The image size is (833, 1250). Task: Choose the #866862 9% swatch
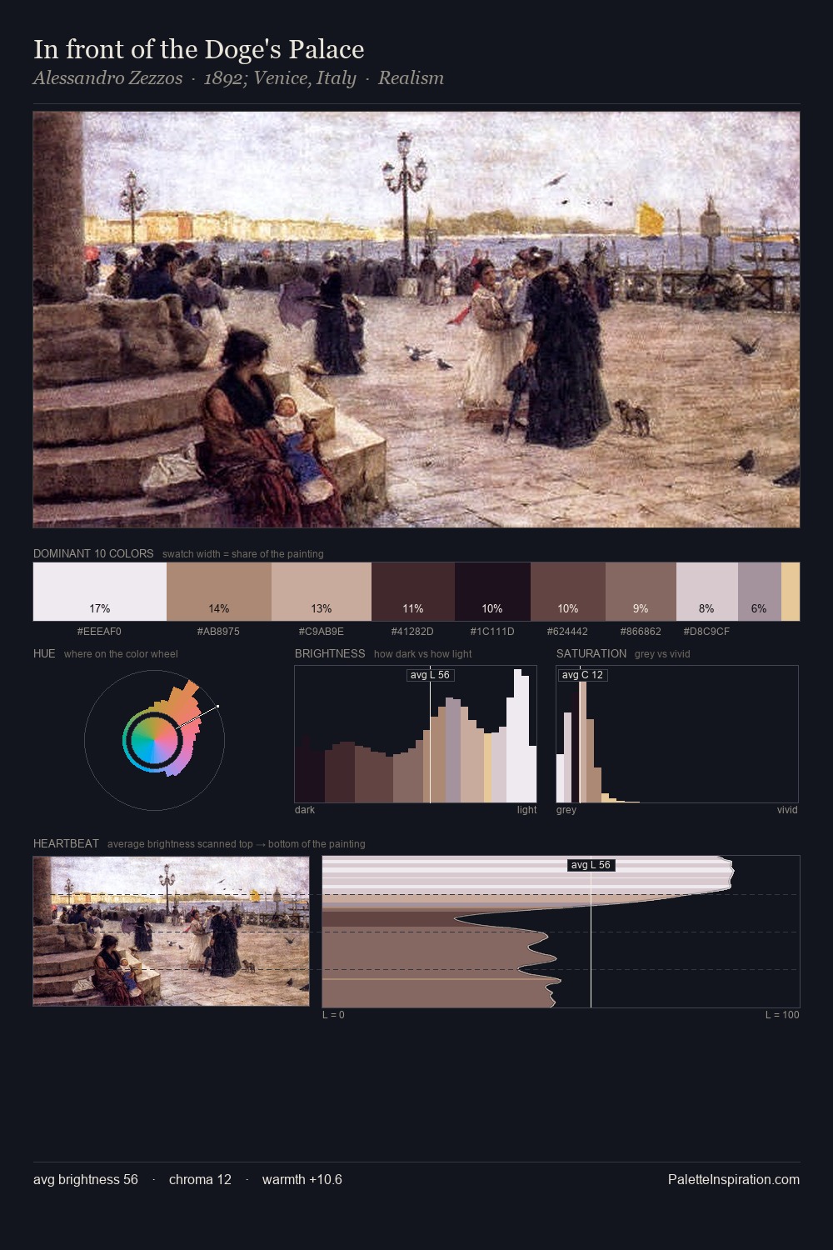click(x=641, y=592)
